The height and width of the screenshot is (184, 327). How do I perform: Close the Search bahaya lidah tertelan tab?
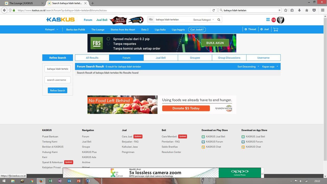click(x=85, y=3)
